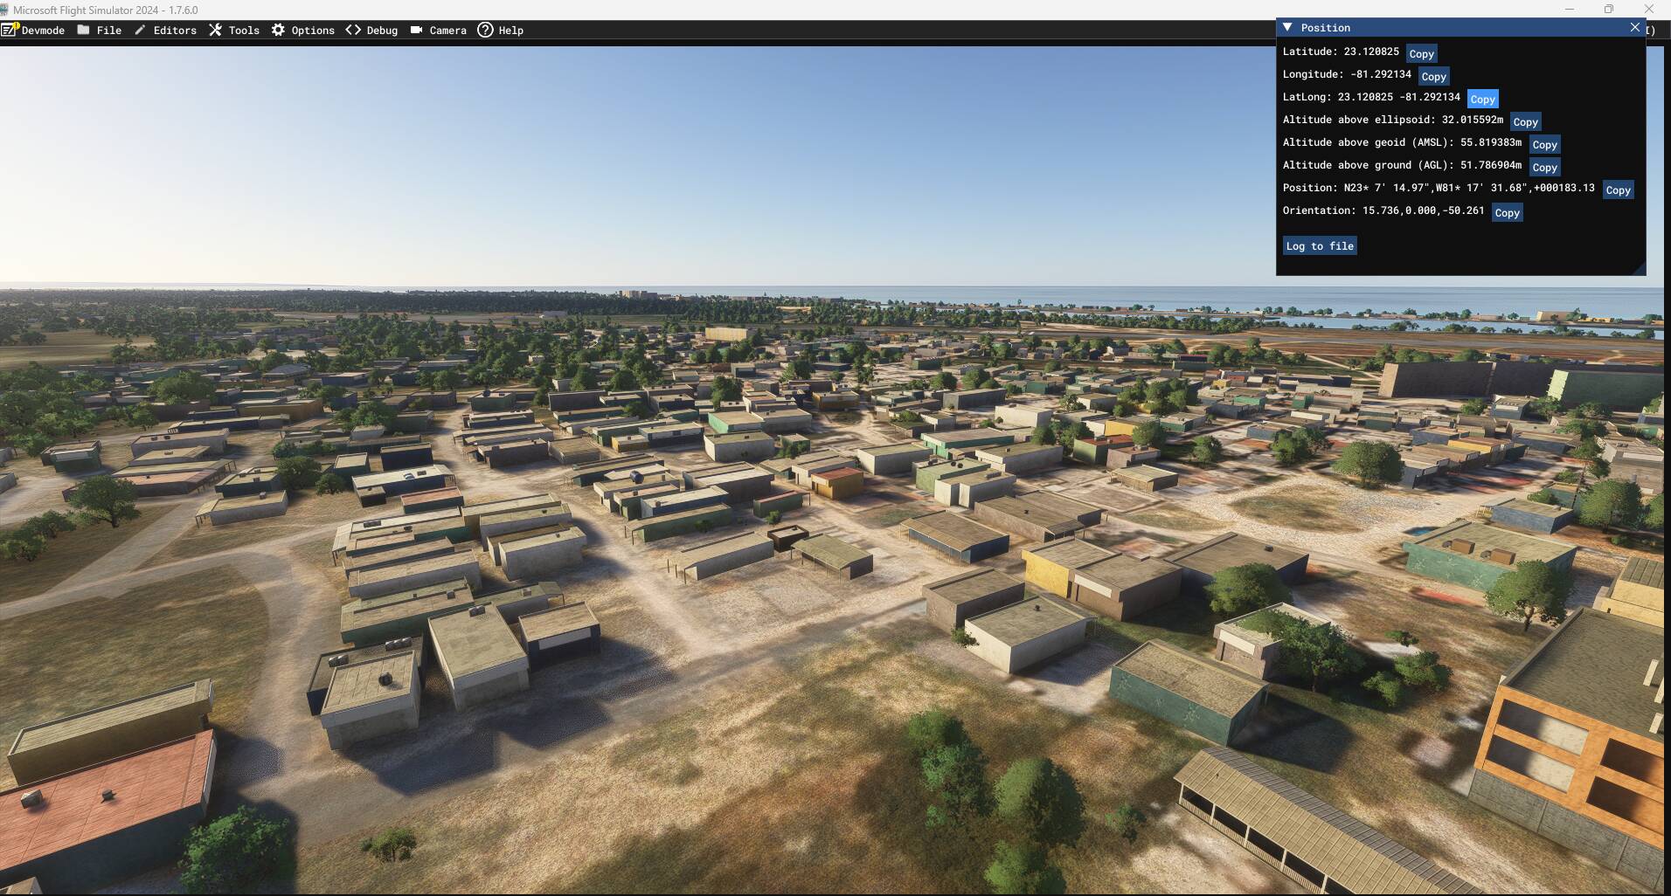Viewport: 1671px width, 896px height.
Task: Click the Editors pencil icon
Action: coord(140,30)
